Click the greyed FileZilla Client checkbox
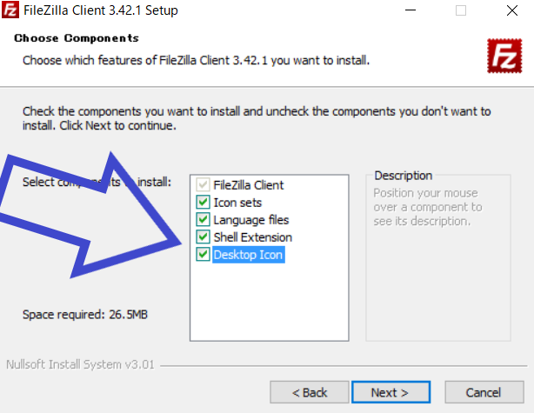 tap(203, 185)
